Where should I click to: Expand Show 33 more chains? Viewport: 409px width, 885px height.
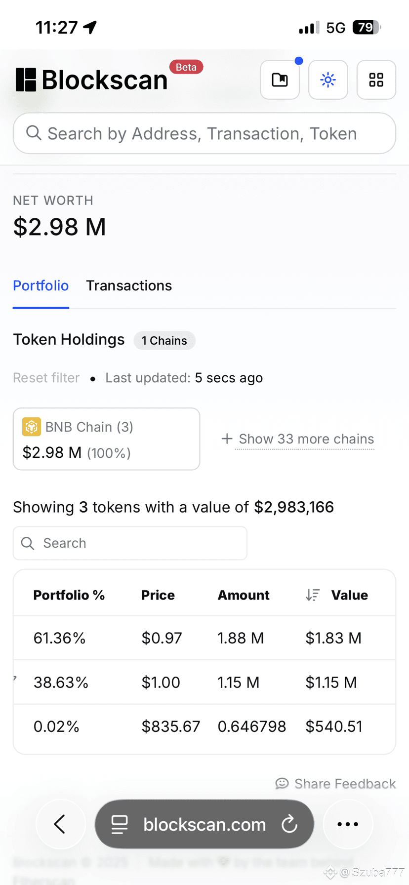(x=298, y=439)
